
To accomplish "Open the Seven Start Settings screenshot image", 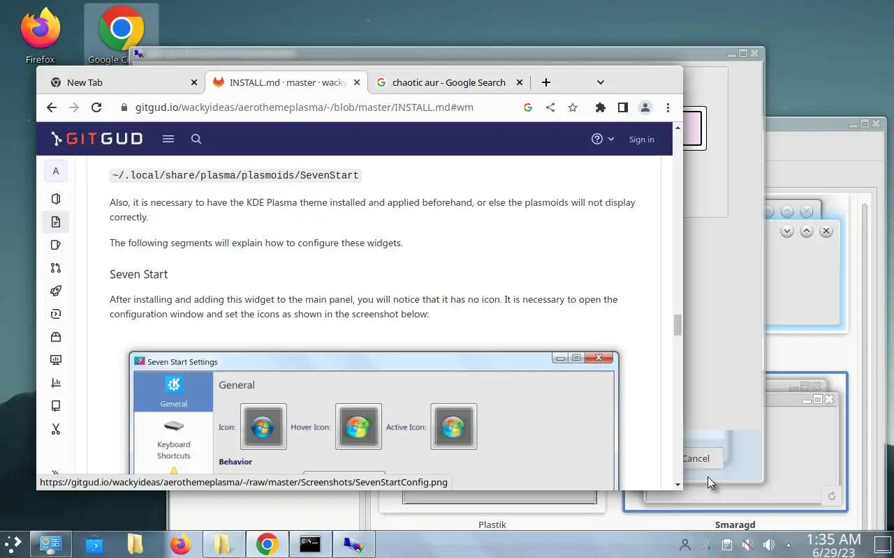I will [x=374, y=421].
